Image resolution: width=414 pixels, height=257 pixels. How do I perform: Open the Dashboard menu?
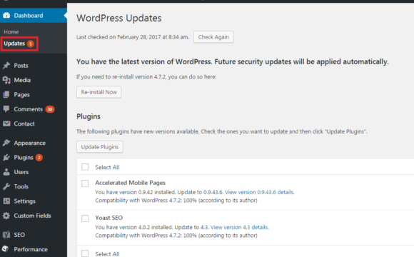coord(34,15)
